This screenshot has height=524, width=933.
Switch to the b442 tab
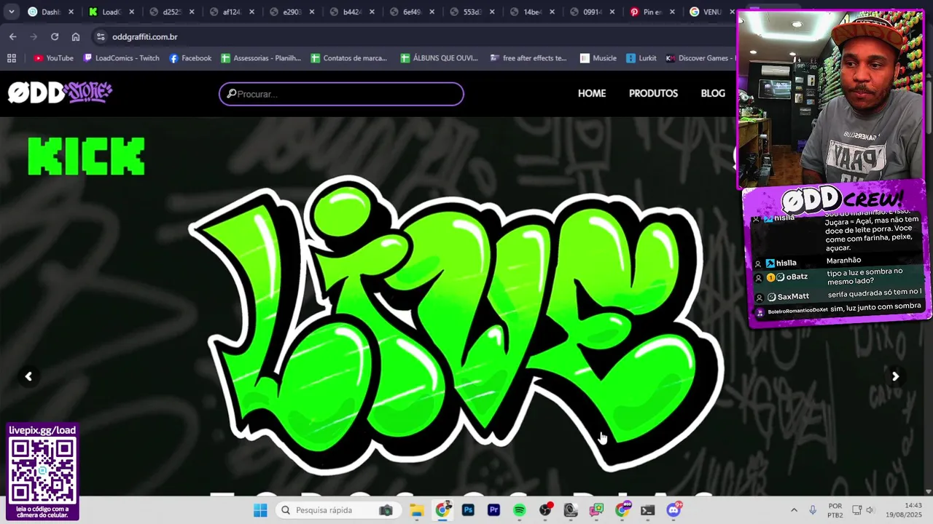(346, 12)
